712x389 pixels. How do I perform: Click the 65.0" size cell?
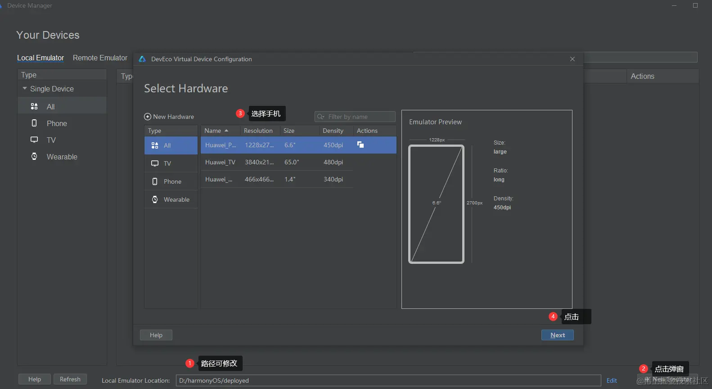tap(292, 162)
